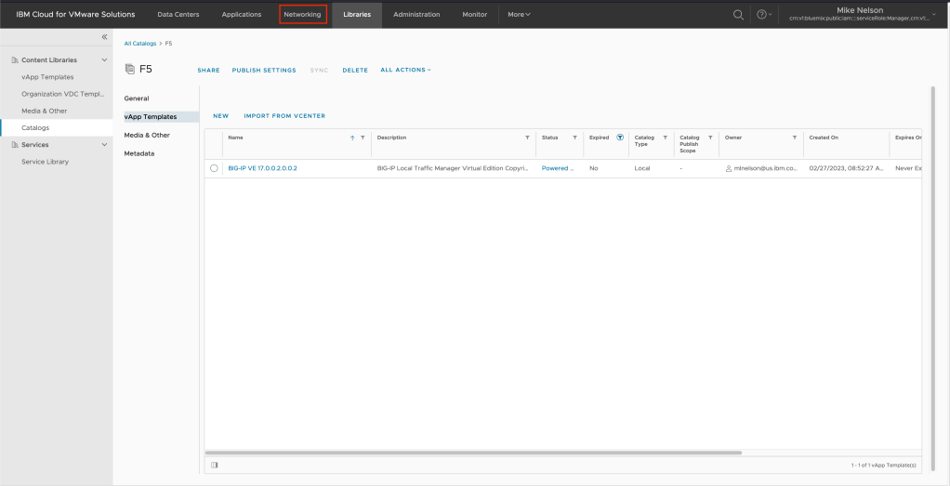Switch to the Networking tab
Viewport: 950px width, 486px height.
pos(302,14)
